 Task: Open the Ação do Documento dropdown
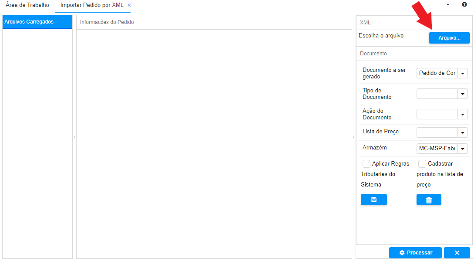463,114
